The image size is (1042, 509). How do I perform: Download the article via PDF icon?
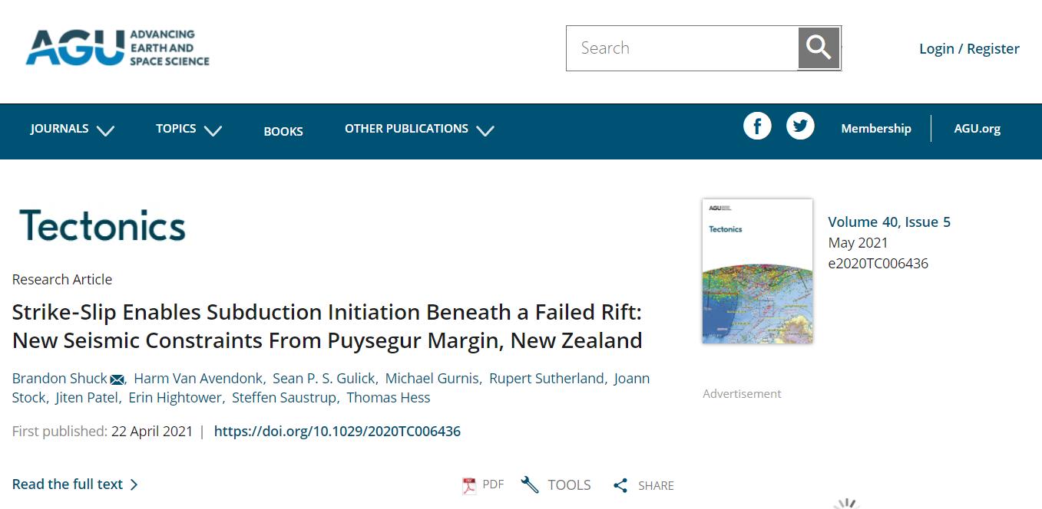pyautogui.click(x=469, y=485)
